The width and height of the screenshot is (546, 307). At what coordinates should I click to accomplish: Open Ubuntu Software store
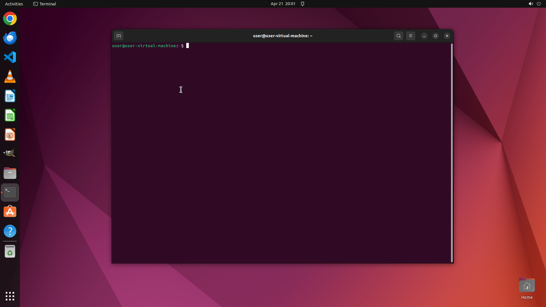tap(10, 212)
